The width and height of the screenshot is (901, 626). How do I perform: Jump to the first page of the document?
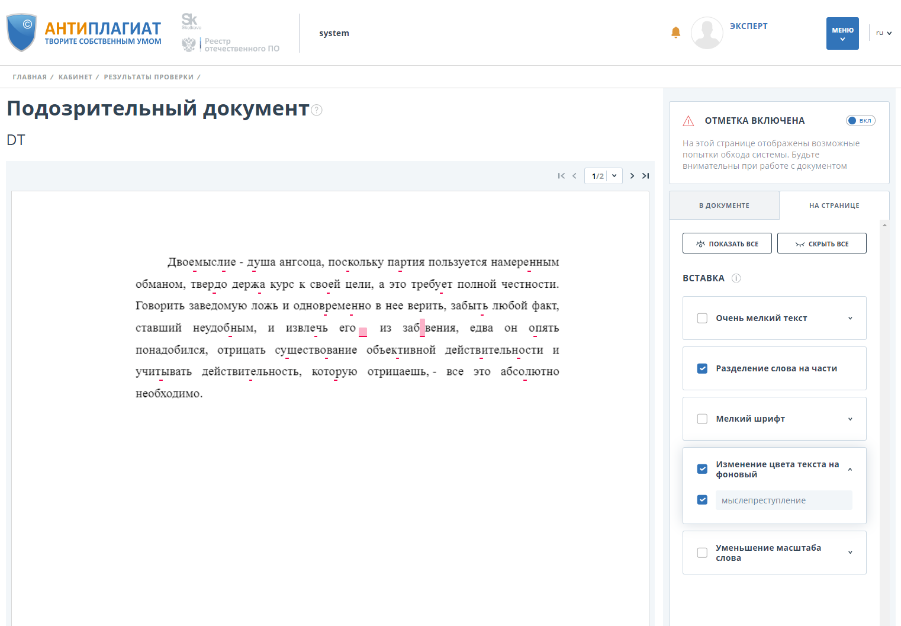[x=561, y=175]
